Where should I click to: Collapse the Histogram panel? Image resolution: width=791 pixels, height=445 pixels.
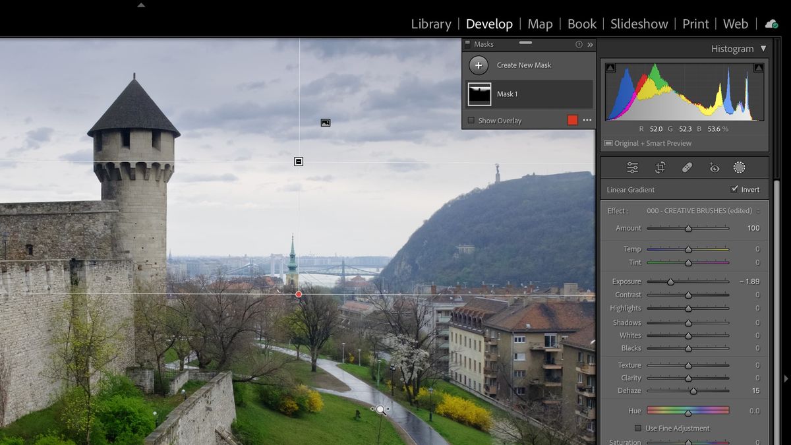pyautogui.click(x=764, y=48)
